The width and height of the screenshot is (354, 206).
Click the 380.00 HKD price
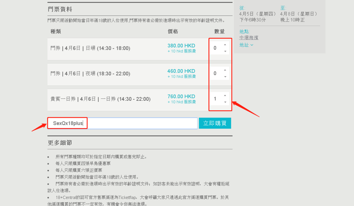181,46
